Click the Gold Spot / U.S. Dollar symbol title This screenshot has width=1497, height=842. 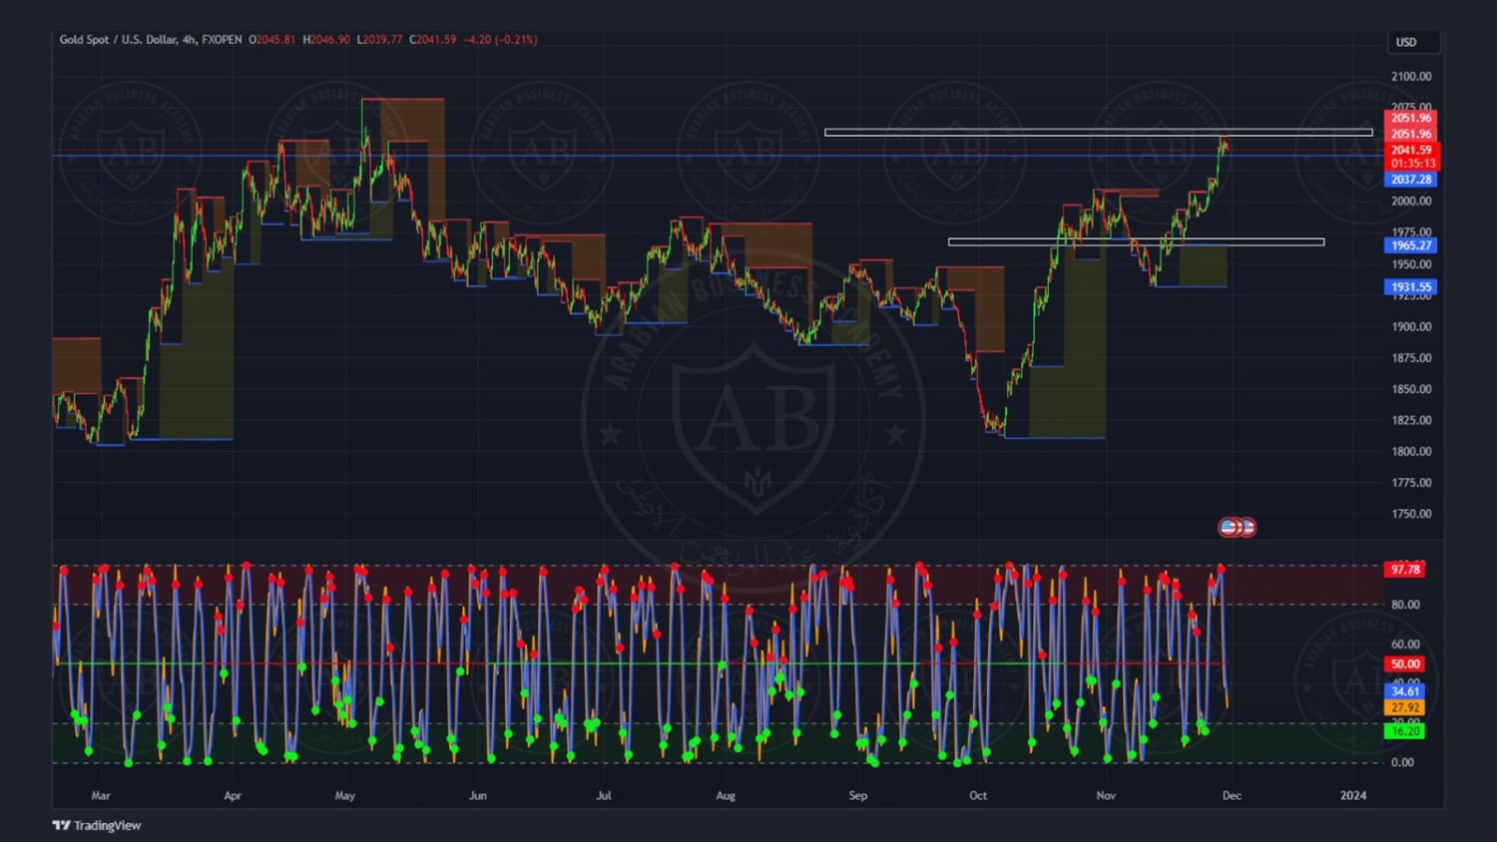tap(118, 40)
